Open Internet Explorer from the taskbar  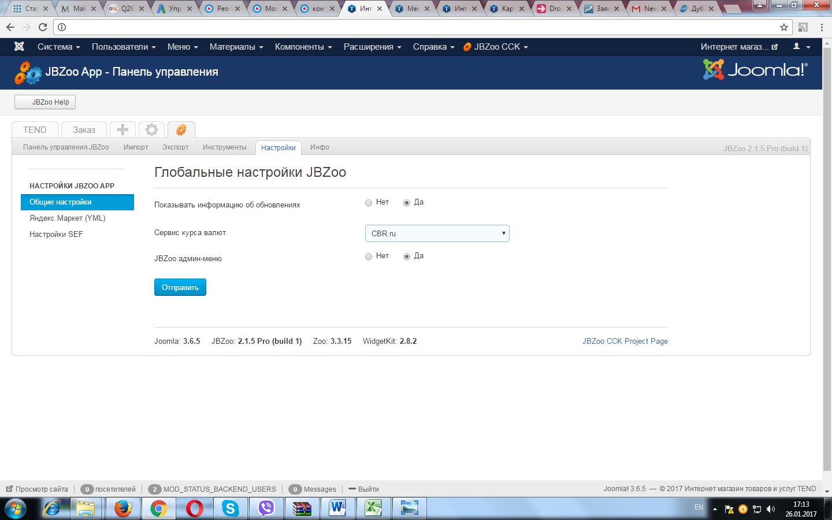click(x=52, y=508)
